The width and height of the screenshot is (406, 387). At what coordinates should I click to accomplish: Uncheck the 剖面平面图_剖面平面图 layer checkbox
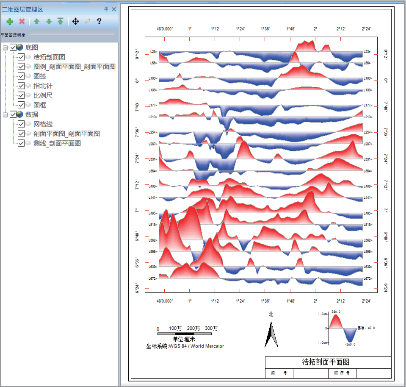[21, 134]
